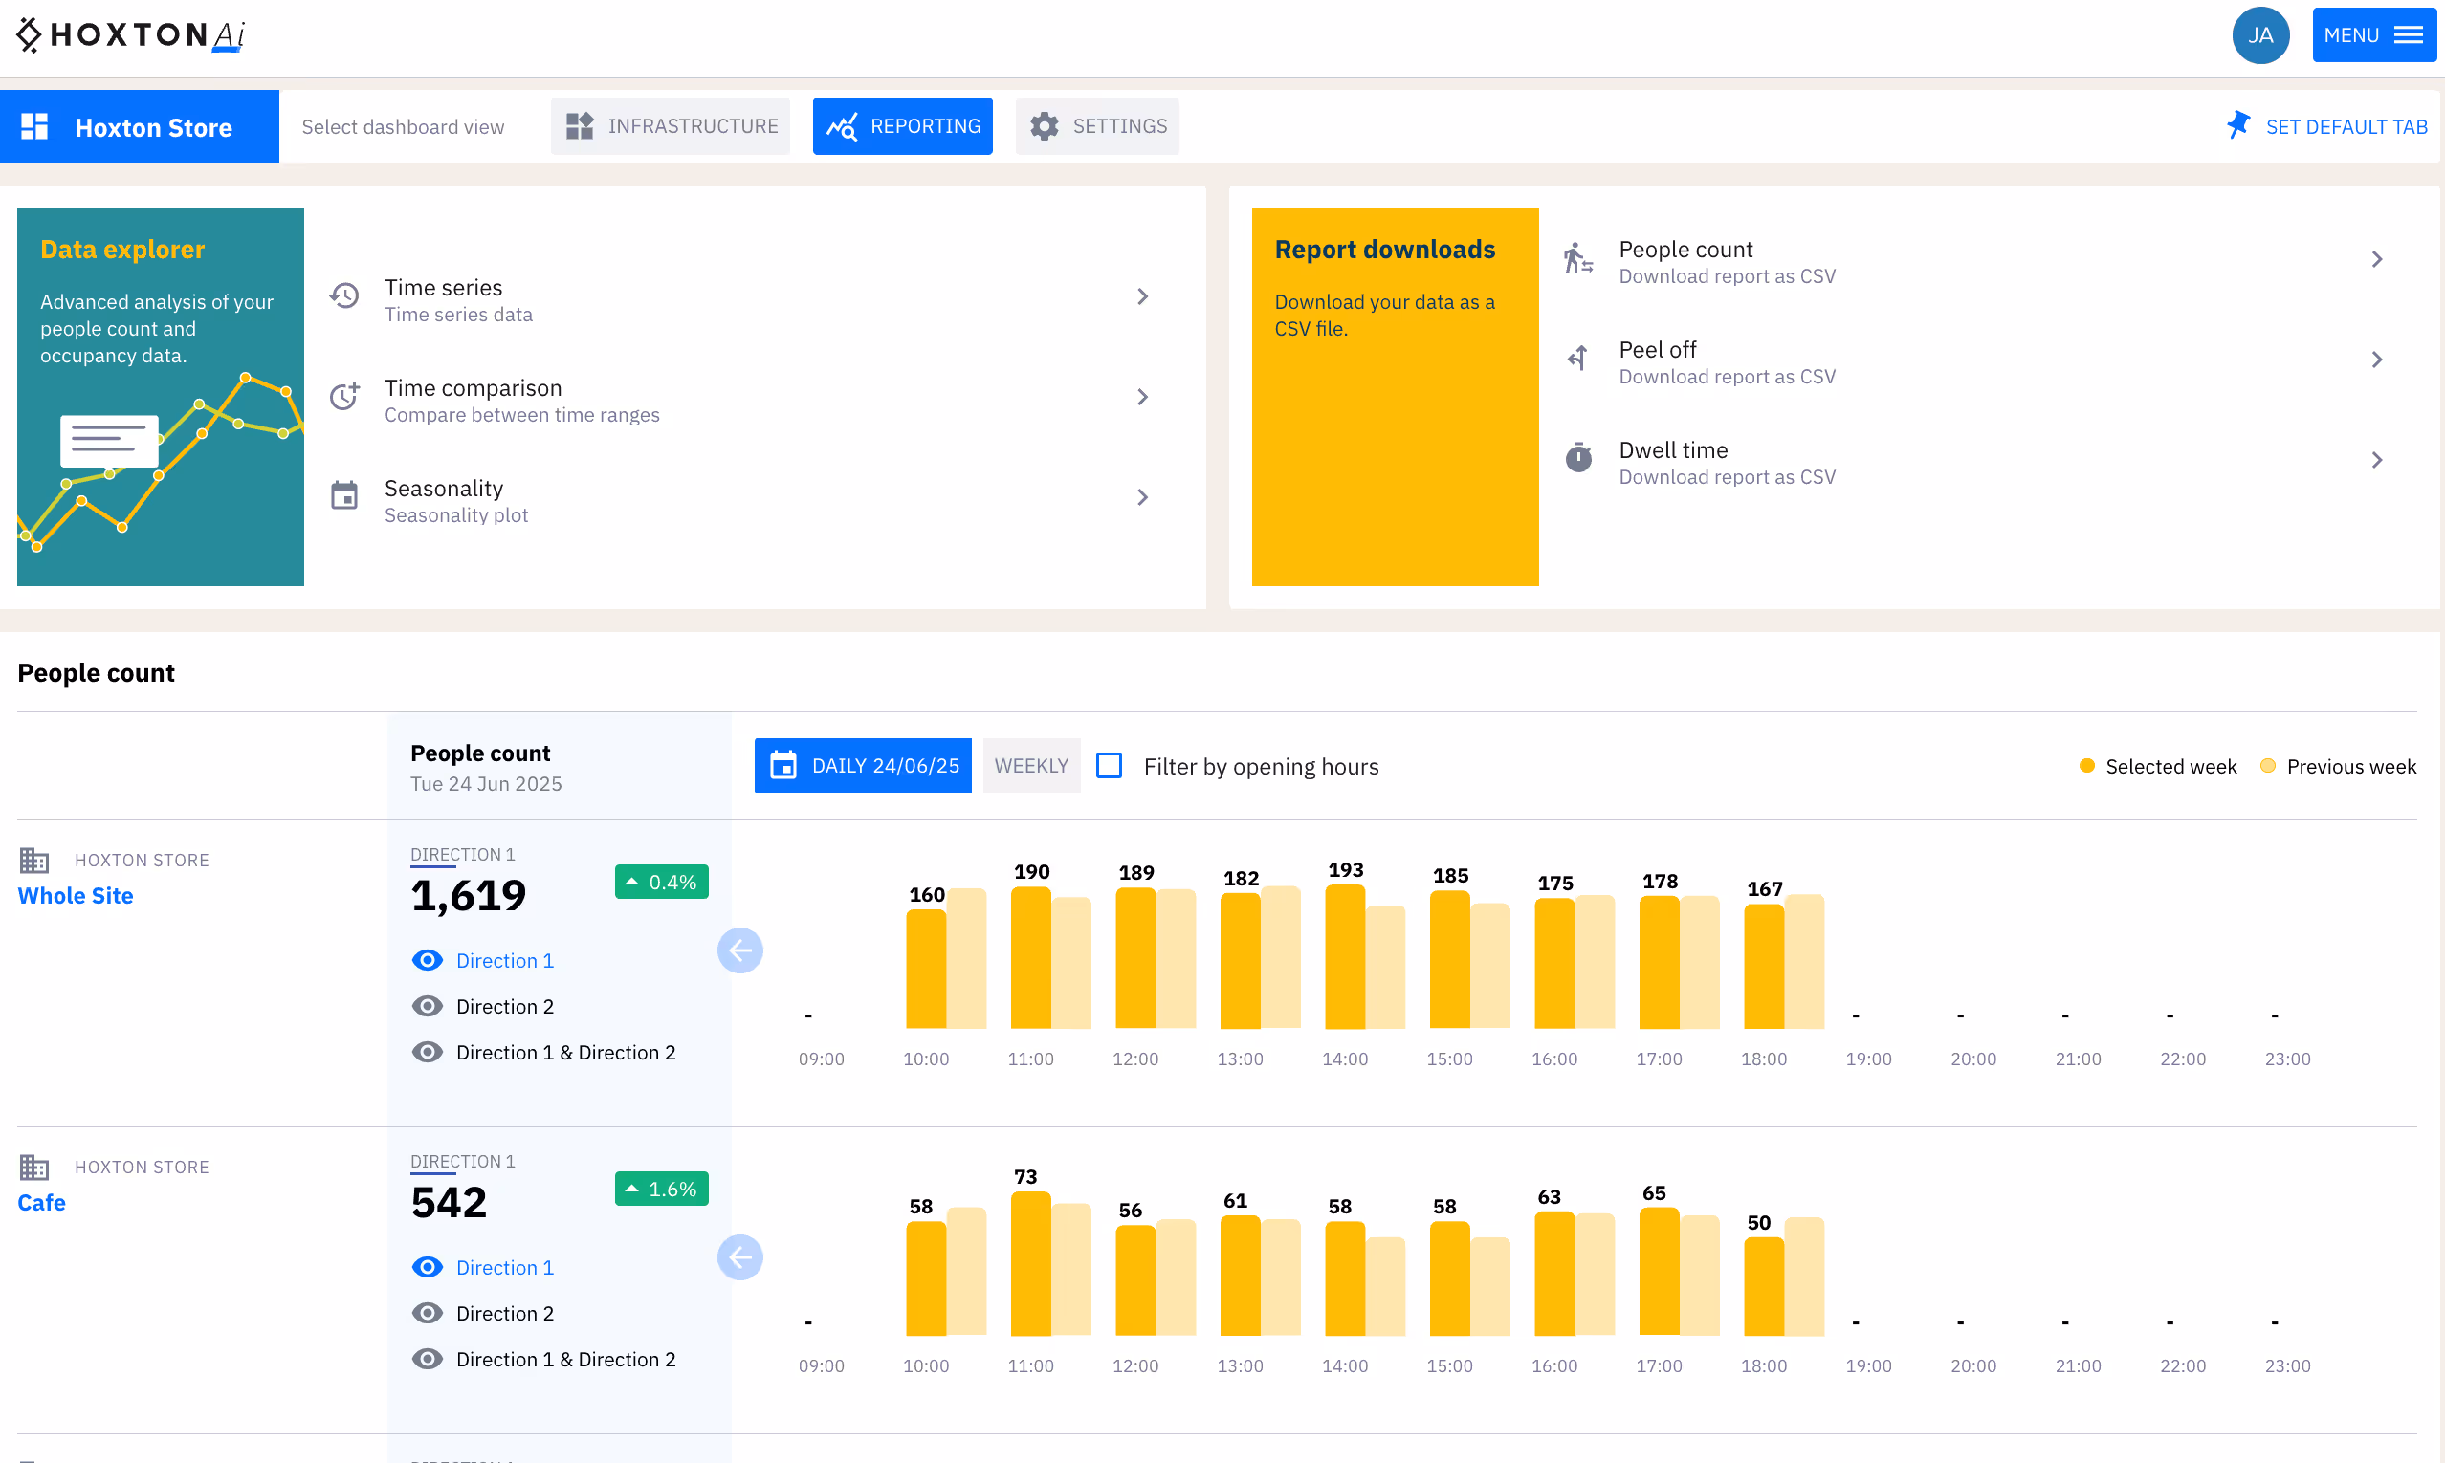Open the Whole Site link
The width and height of the screenshot is (2445, 1463).
click(75, 895)
